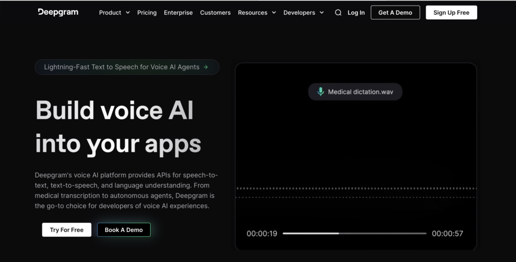Click the Sign Up Free button
Viewport: 516px width, 262px height.
pos(451,13)
